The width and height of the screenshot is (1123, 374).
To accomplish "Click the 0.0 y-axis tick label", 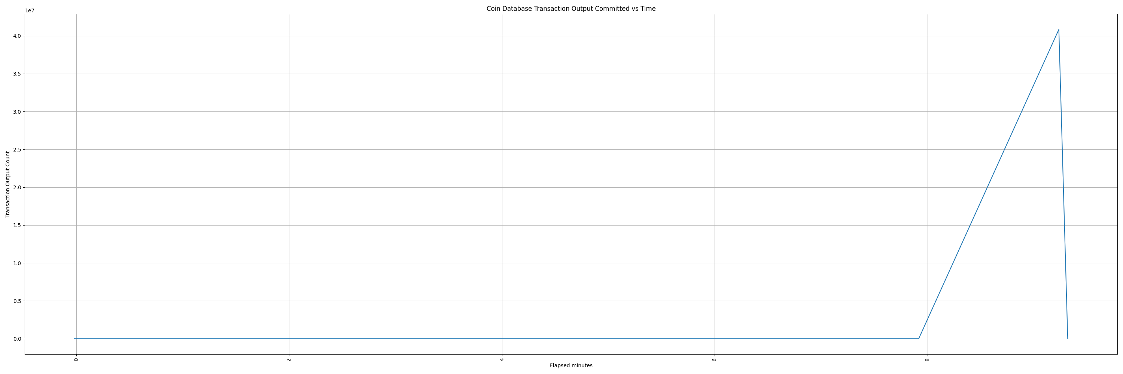I will pos(17,339).
